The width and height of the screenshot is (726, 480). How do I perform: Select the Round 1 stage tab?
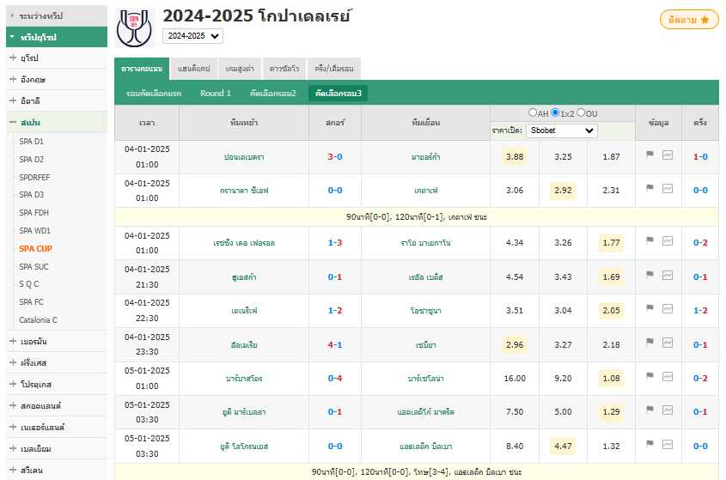coord(216,93)
